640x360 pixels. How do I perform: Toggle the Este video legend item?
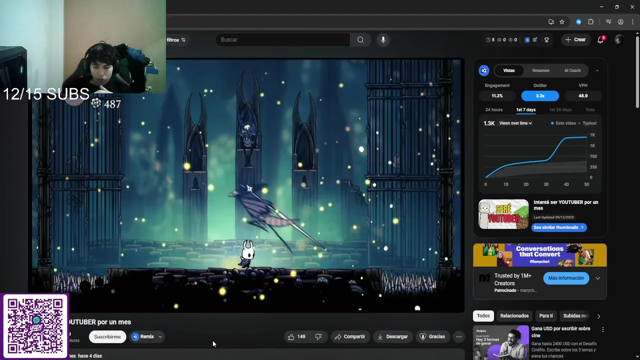[563, 123]
